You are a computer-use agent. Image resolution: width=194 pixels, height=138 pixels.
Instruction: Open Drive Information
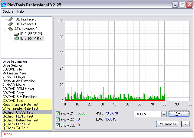[15, 61]
